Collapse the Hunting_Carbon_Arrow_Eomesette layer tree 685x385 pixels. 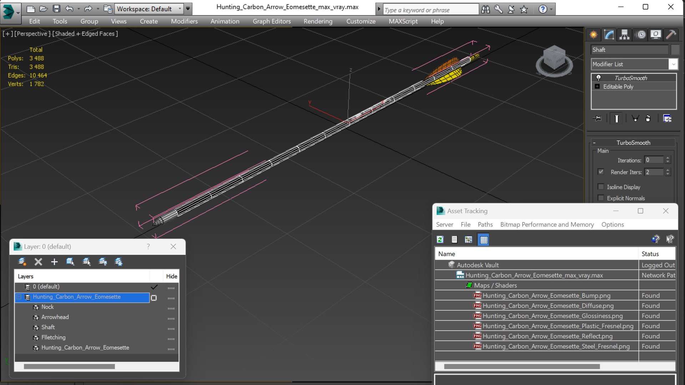tap(19, 297)
